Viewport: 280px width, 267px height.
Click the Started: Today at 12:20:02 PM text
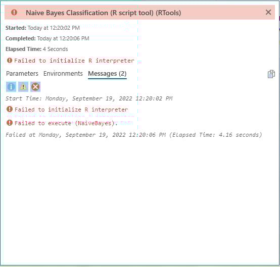[x=42, y=28]
